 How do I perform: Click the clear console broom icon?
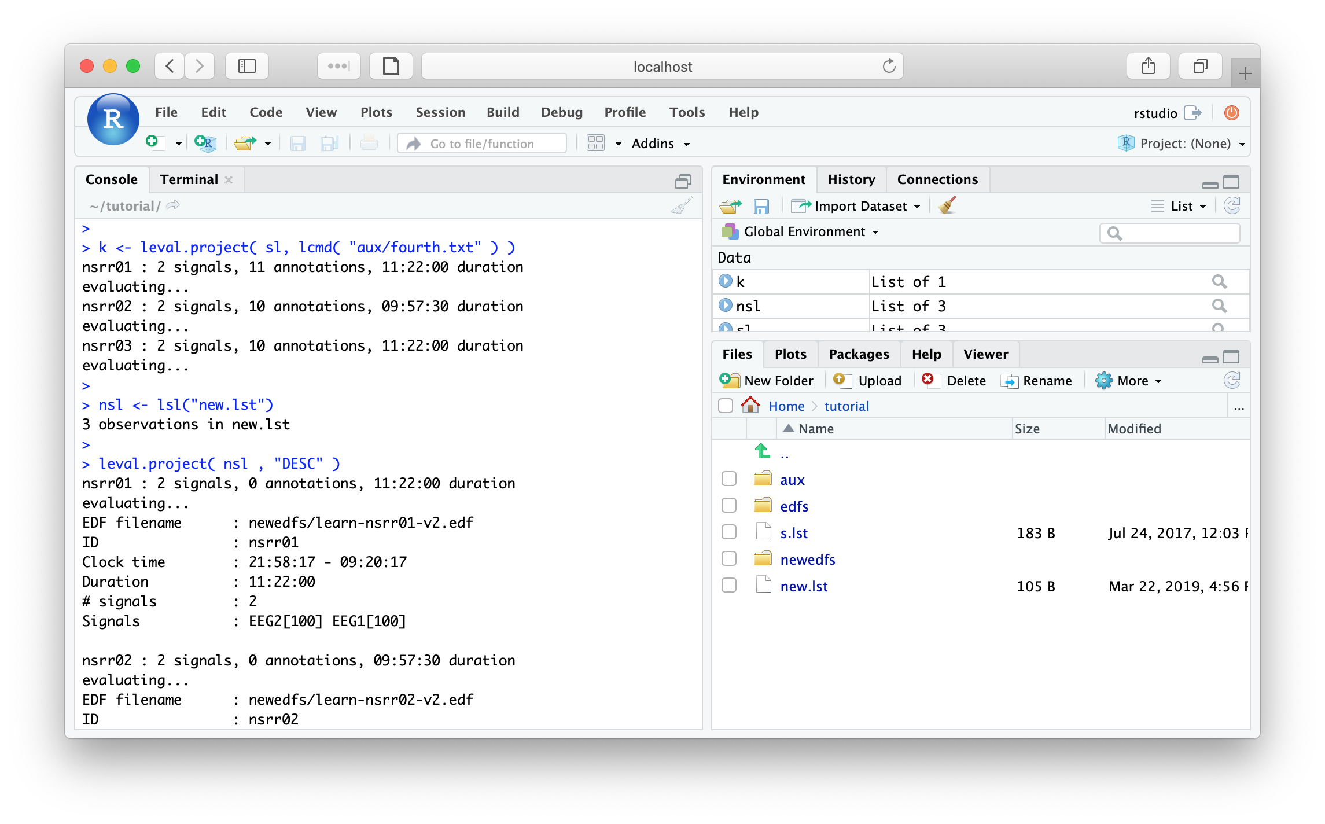coord(682,206)
